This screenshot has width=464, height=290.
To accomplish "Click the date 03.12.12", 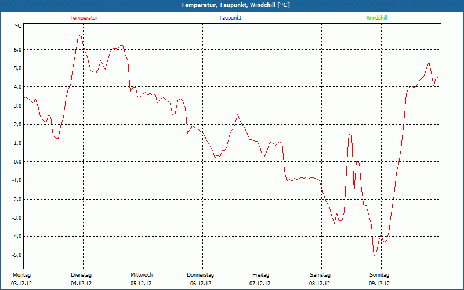I will click(x=21, y=284).
